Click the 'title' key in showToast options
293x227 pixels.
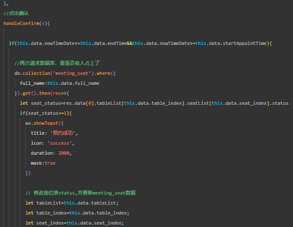[37, 133]
